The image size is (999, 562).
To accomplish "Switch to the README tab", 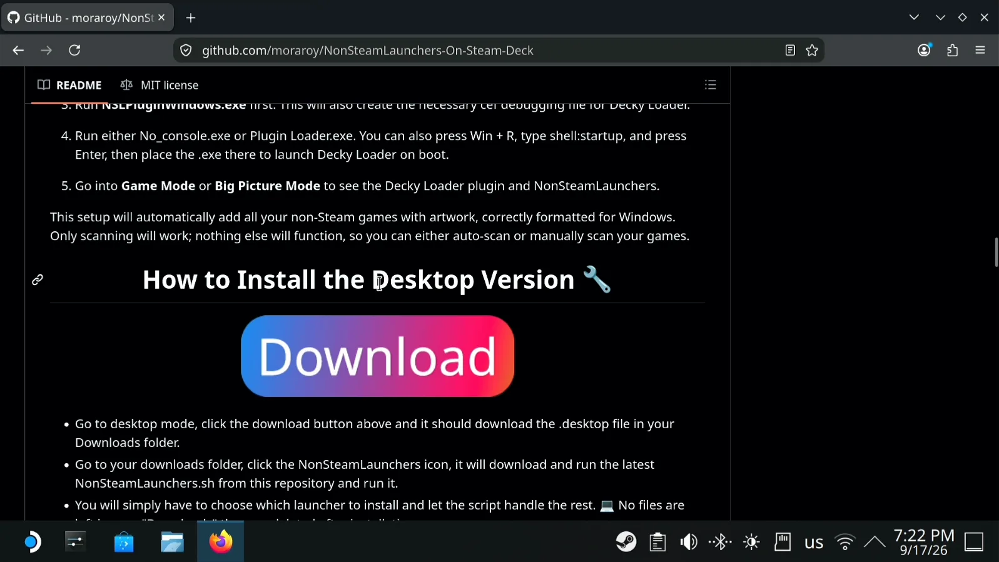I will coord(69,85).
